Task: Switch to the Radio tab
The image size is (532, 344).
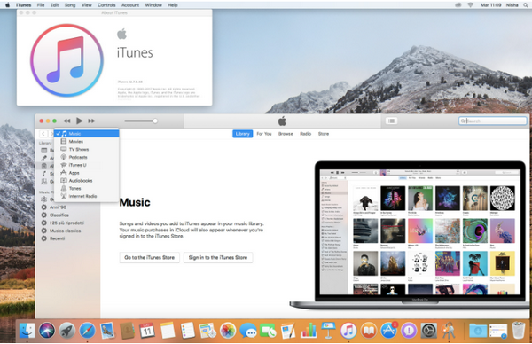Action: pyautogui.click(x=305, y=134)
